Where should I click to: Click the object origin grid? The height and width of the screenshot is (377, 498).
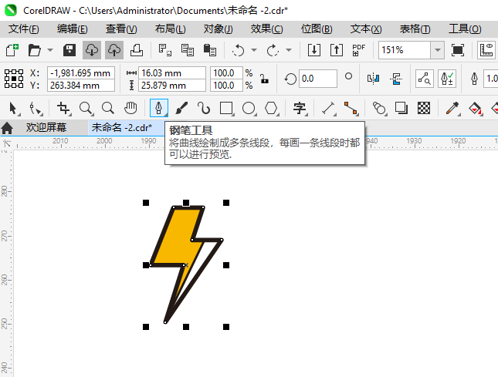point(14,79)
